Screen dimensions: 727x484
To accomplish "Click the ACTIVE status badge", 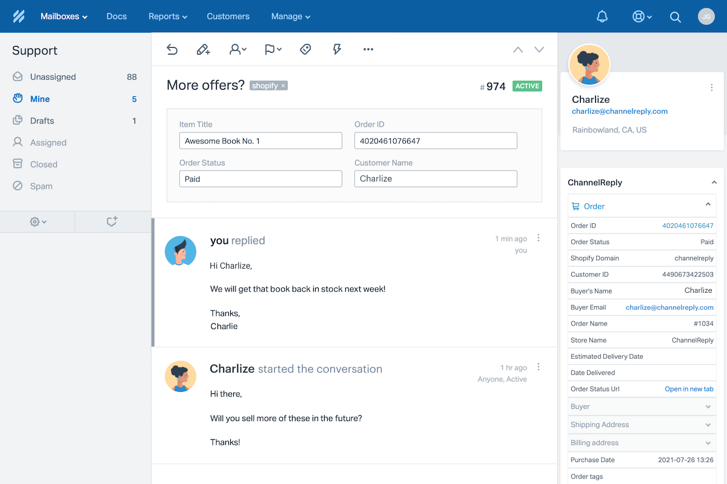I will point(527,86).
